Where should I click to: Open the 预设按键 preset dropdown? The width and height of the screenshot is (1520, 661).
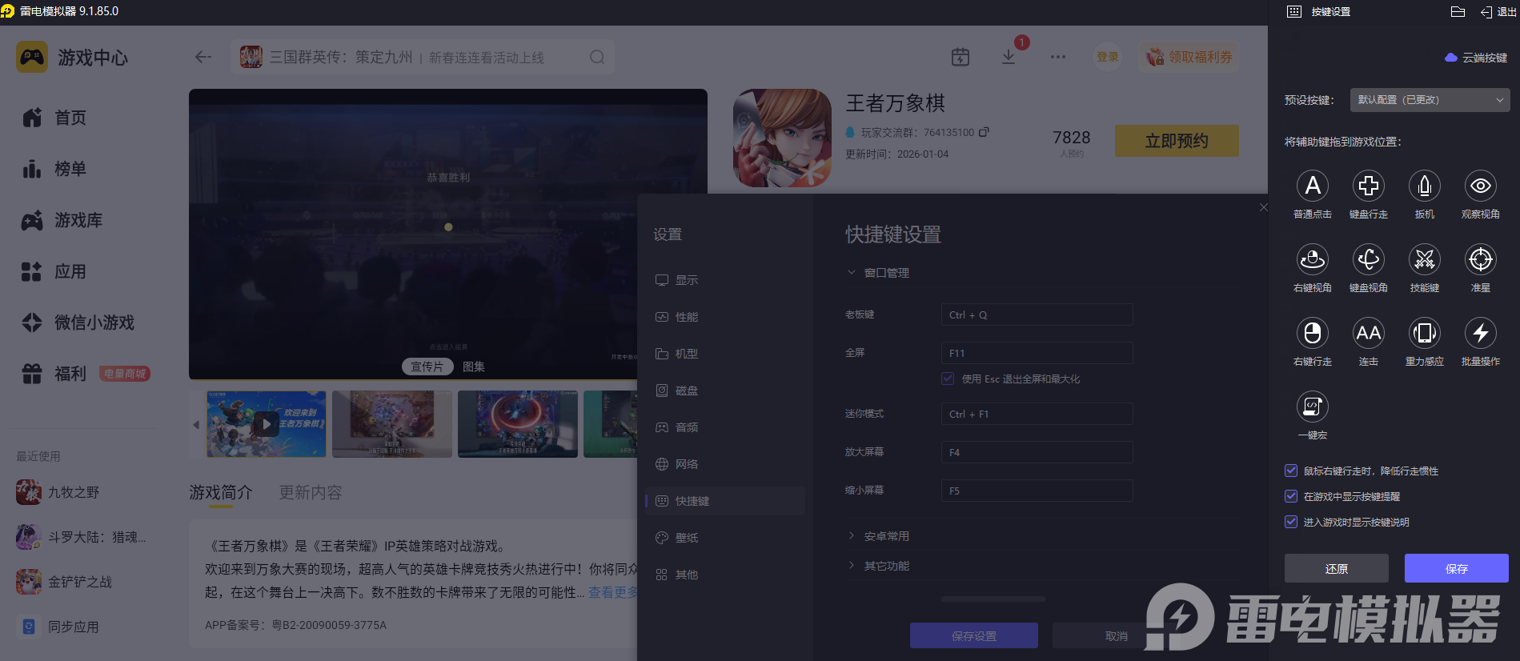(1430, 100)
